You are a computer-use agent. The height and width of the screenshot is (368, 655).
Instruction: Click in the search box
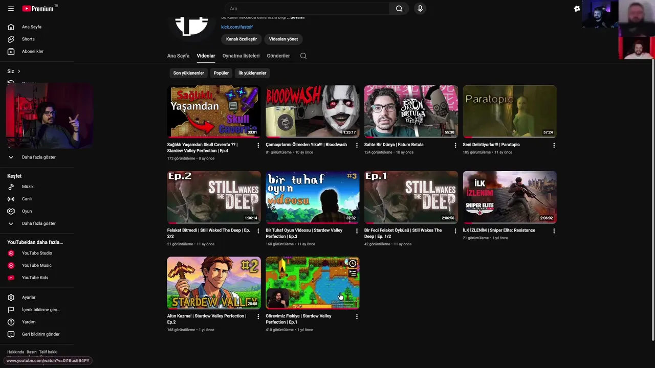coord(307,9)
